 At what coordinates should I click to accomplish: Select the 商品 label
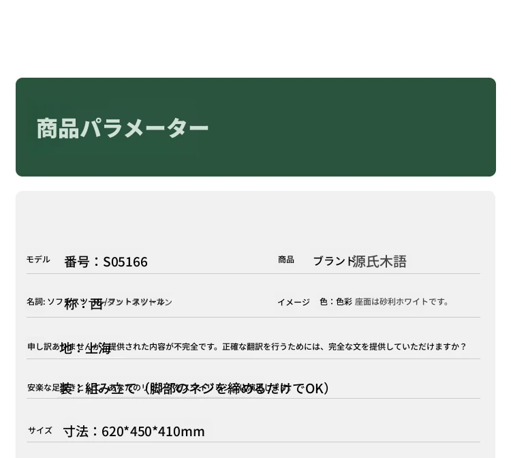click(285, 260)
